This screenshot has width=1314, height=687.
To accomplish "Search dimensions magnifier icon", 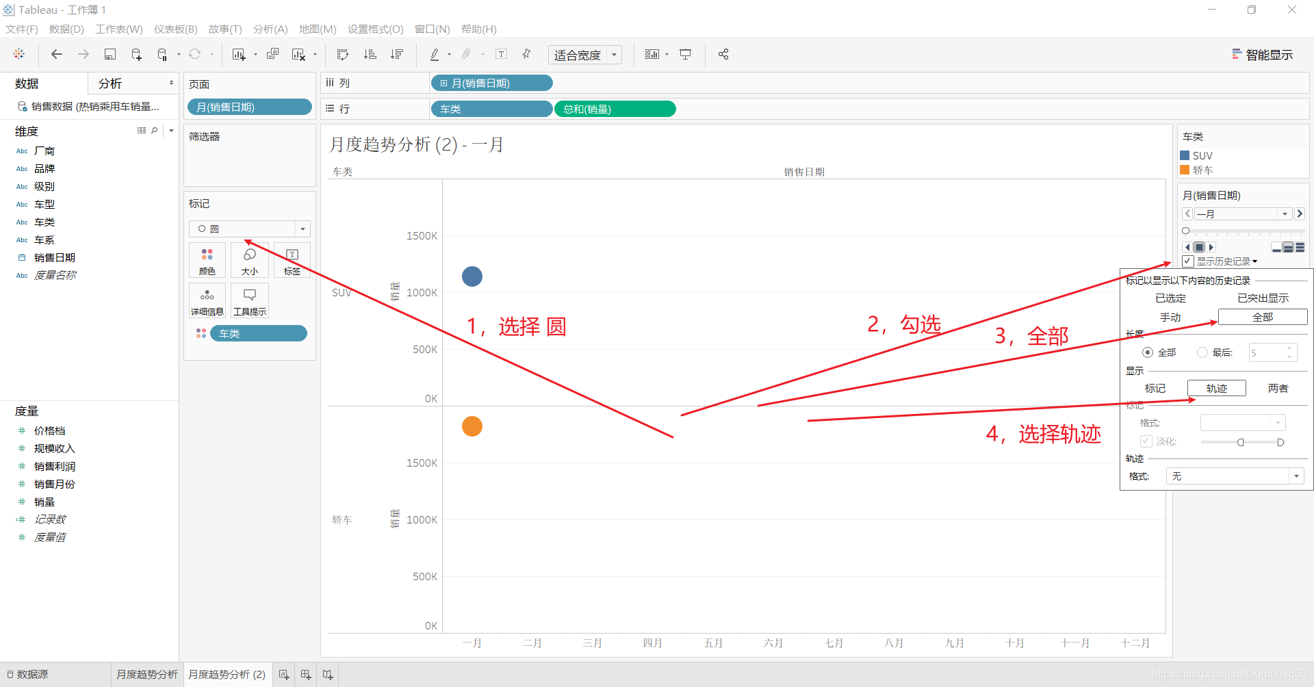I will 155,131.
